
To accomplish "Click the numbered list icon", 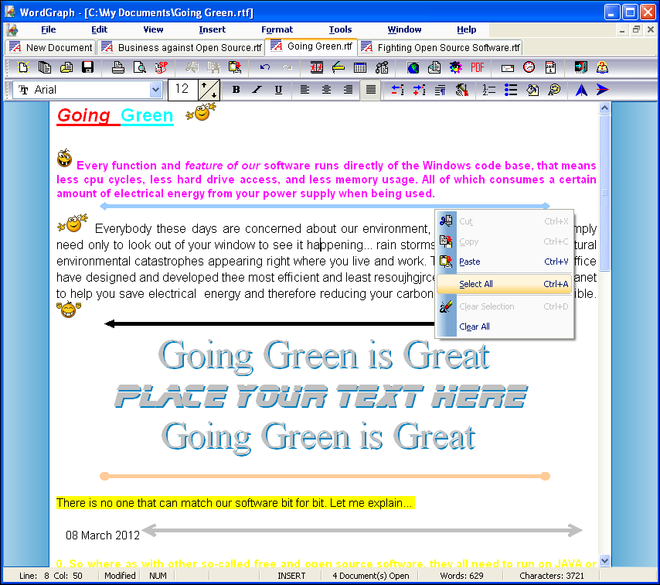I will 489,90.
